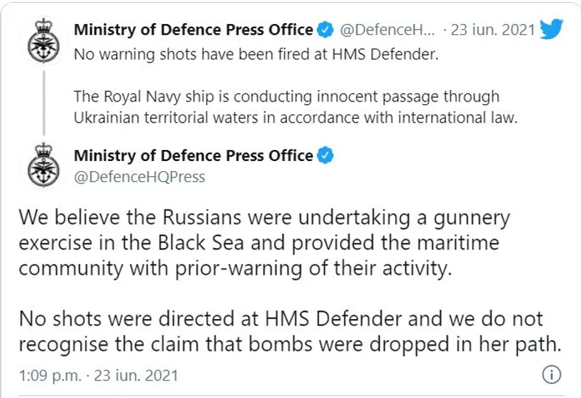
Task: Click the verified badge in the top tweet
Action: [325, 30]
